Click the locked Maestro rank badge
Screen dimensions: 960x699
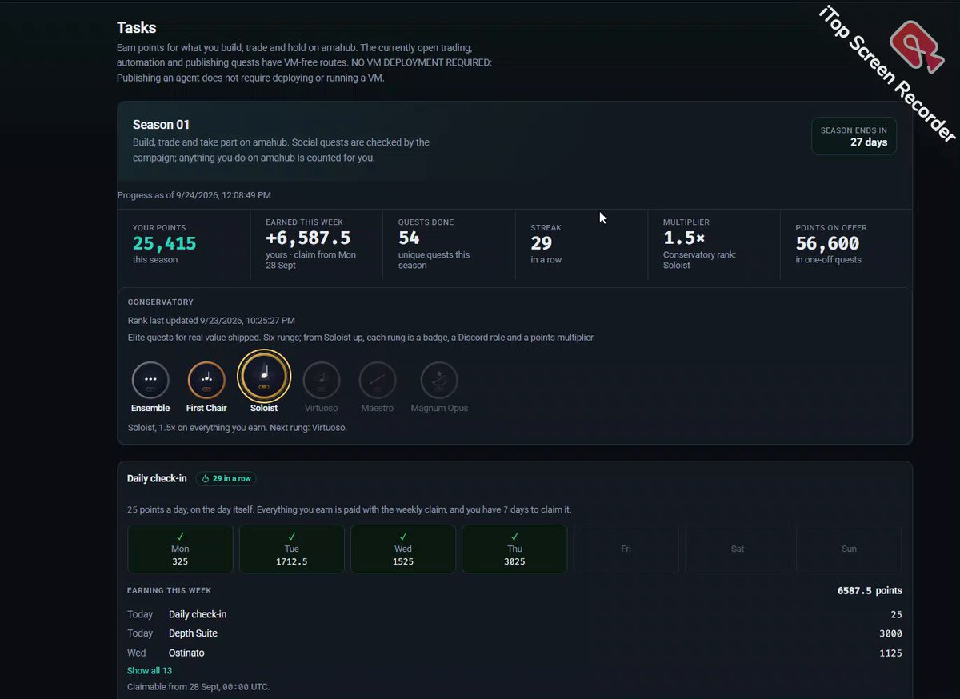(378, 380)
